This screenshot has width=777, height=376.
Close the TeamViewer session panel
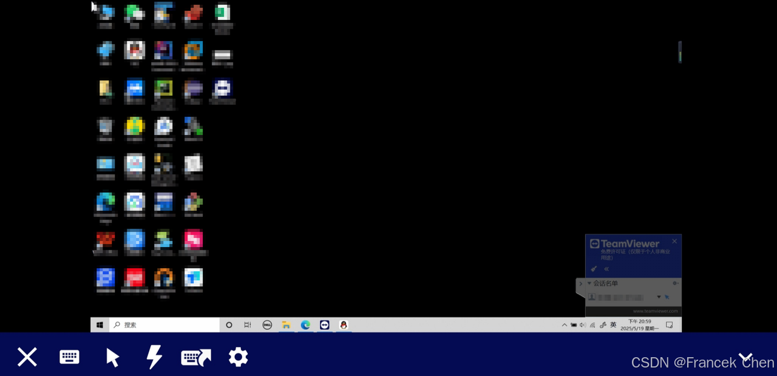click(674, 241)
